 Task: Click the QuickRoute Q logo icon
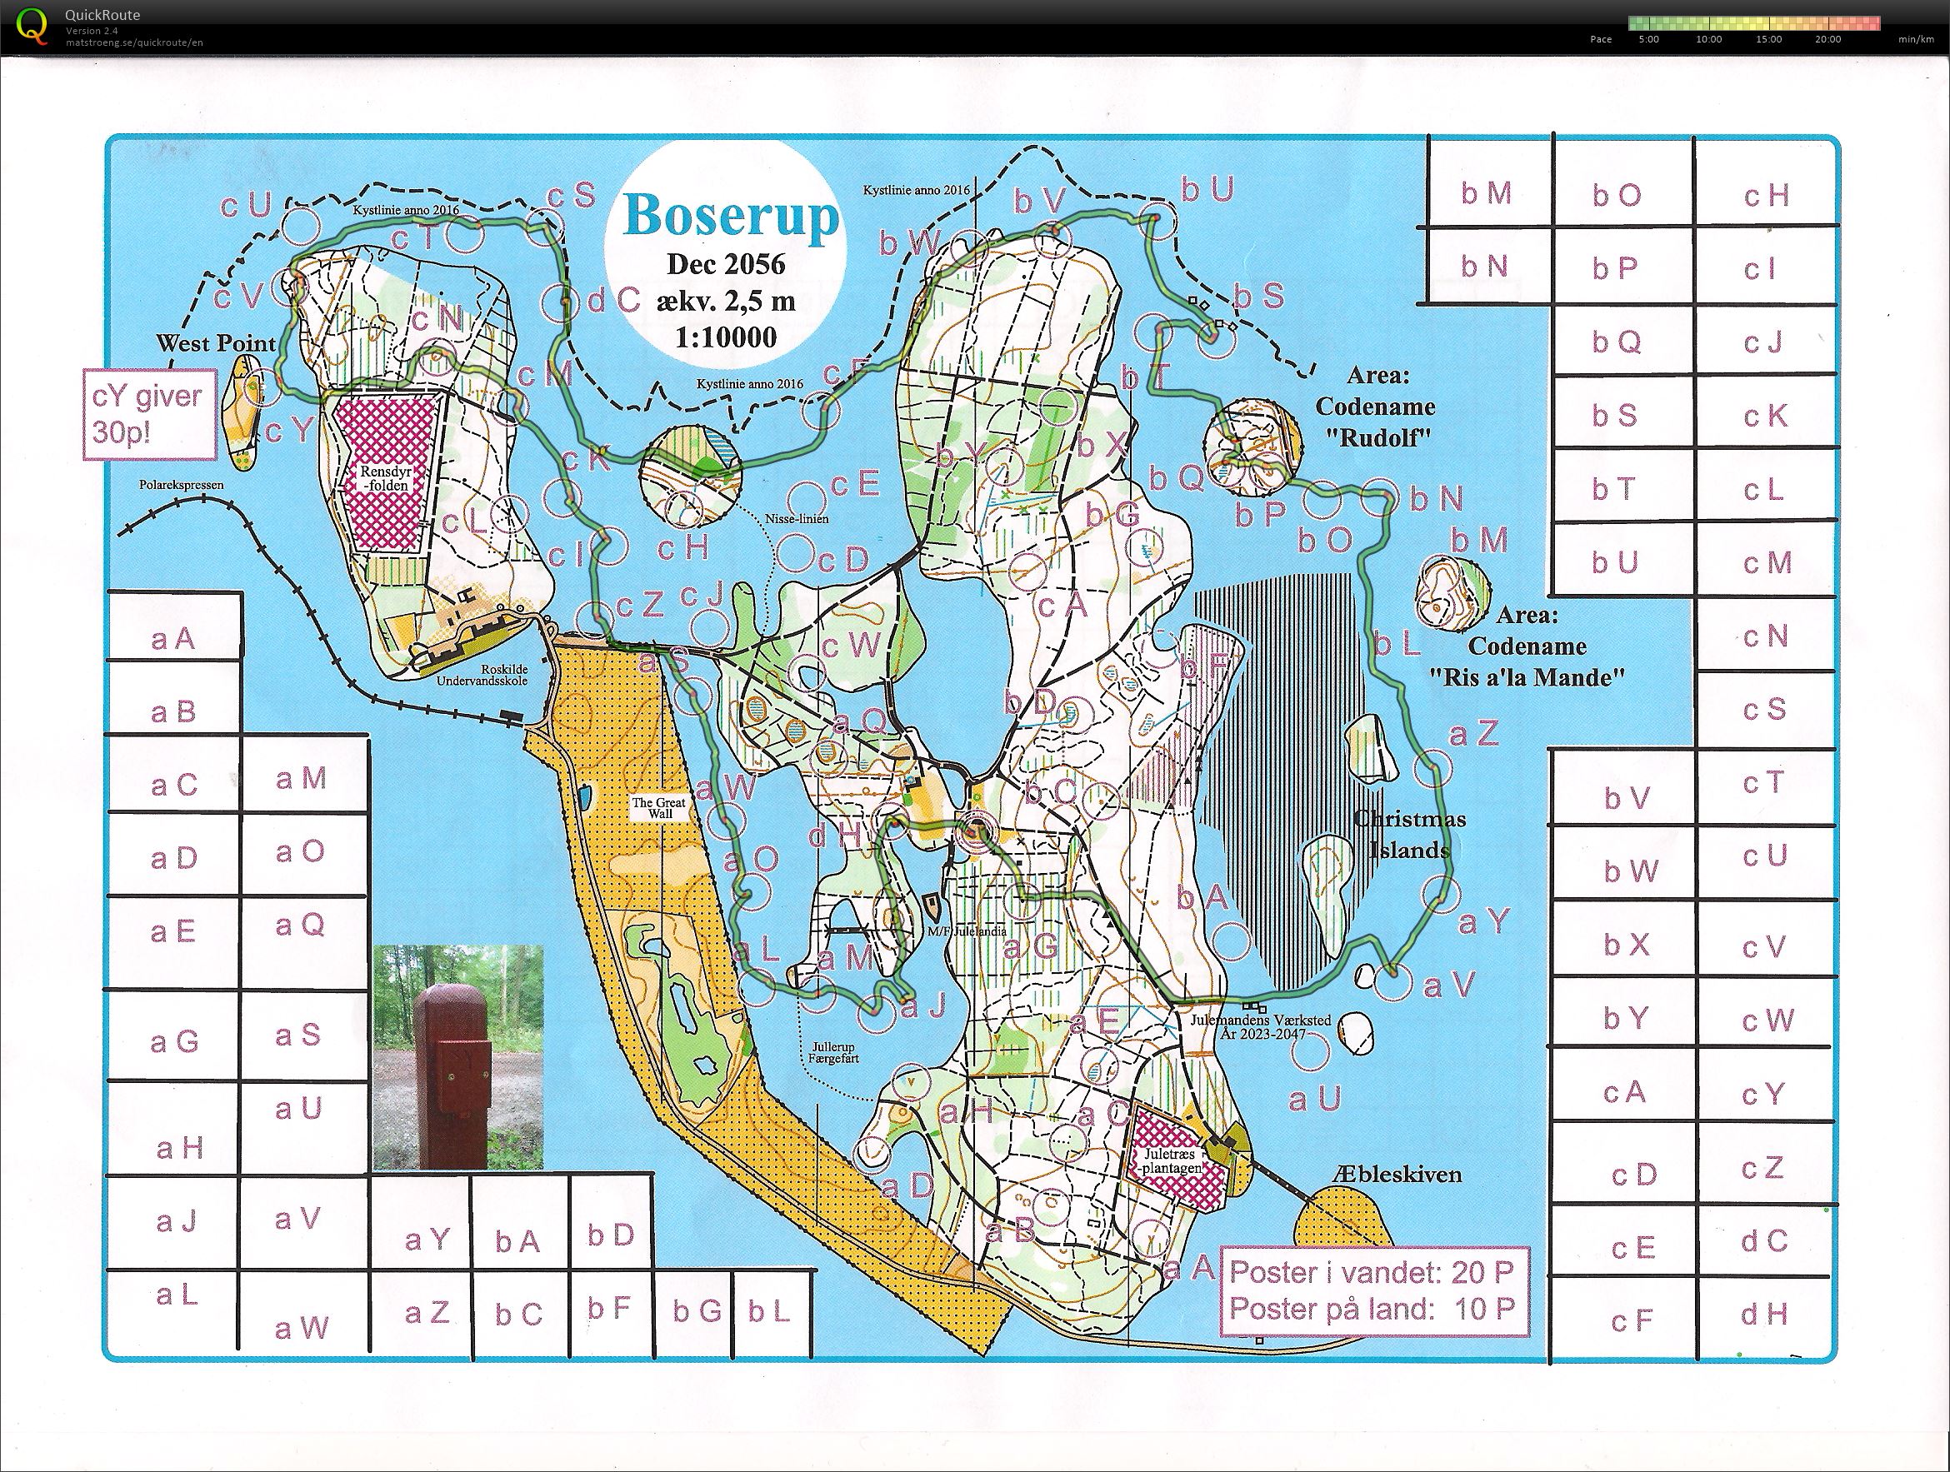[x=33, y=26]
